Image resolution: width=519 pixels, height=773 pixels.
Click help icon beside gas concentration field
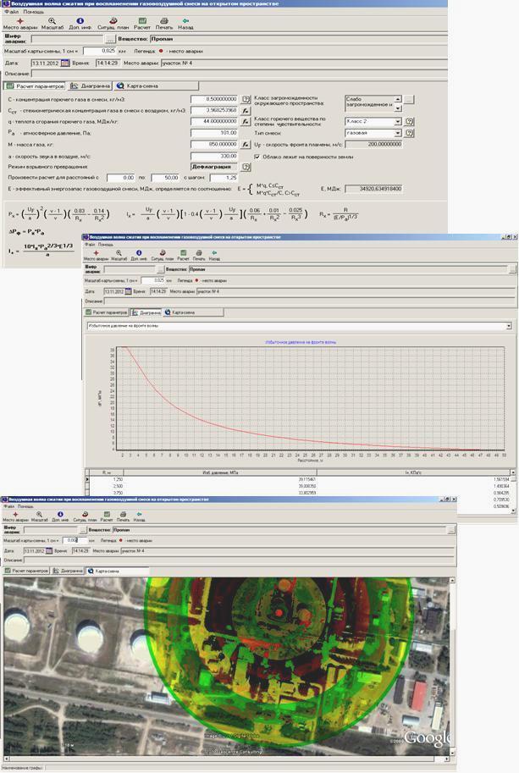(x=246, y=99)
